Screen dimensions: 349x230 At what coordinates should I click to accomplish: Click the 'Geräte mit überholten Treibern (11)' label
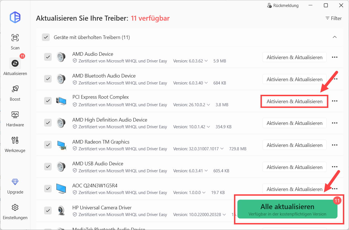(92, 37)
